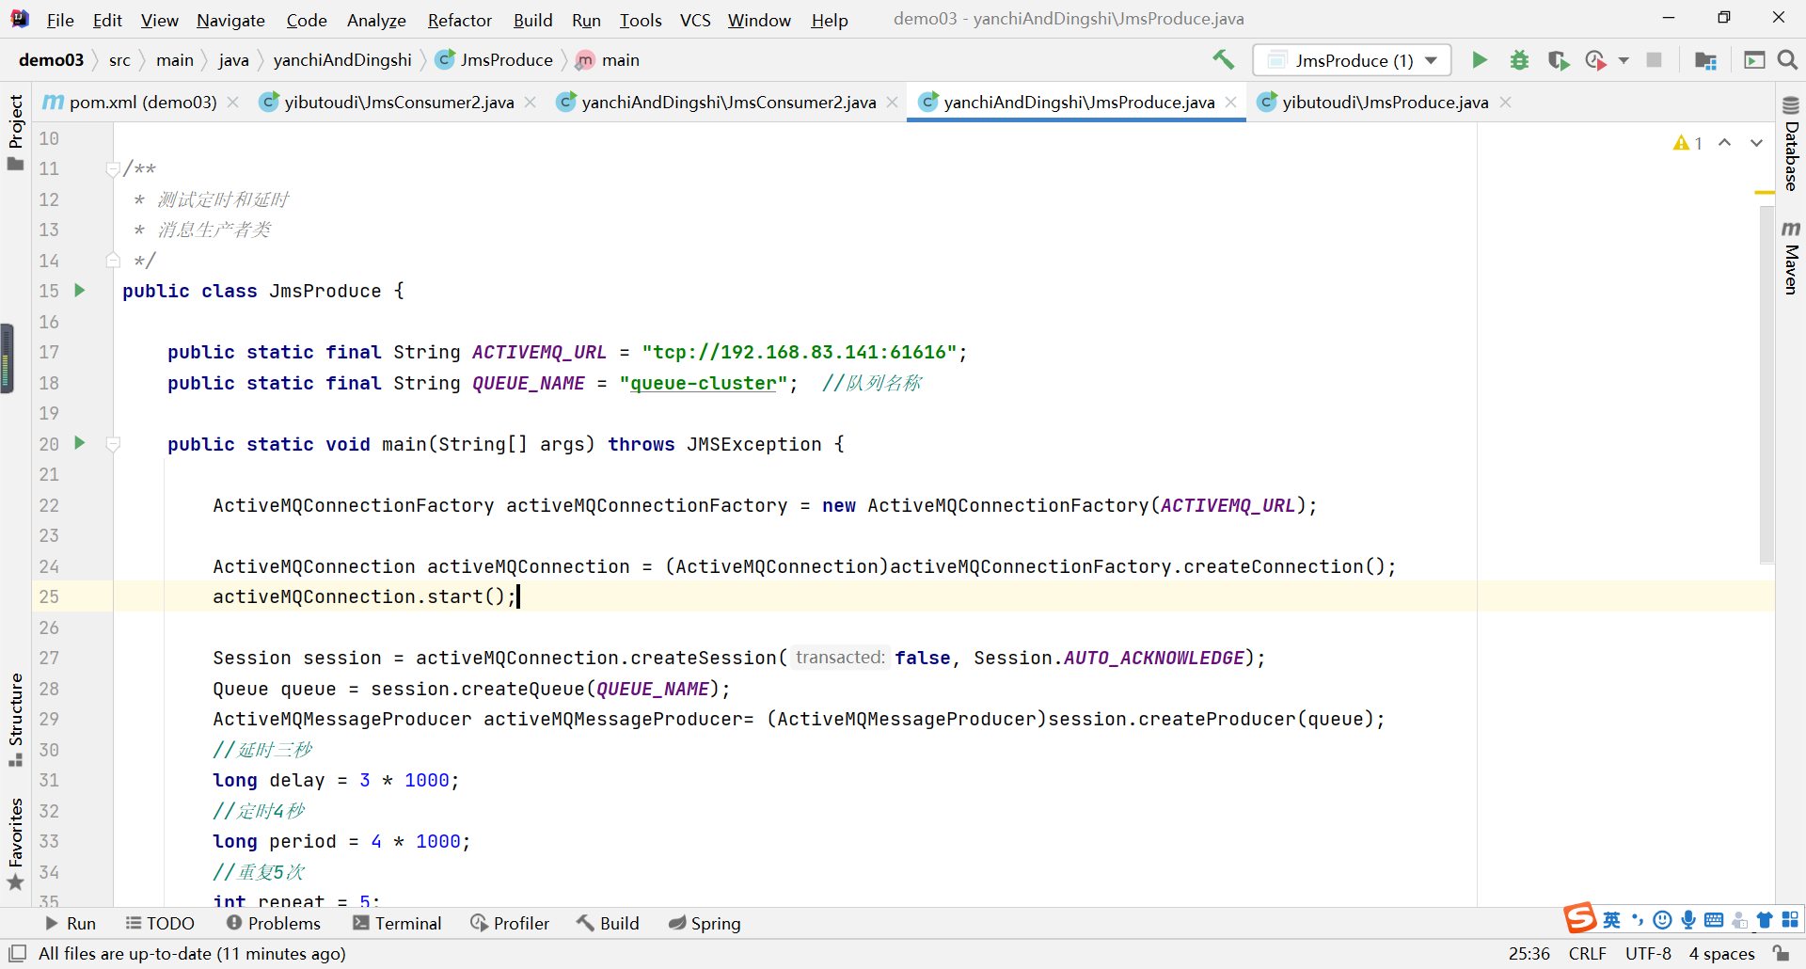Click run gutter arrow on line 15
Viewport: 1806px width, 969px height.
pos(80,291)
